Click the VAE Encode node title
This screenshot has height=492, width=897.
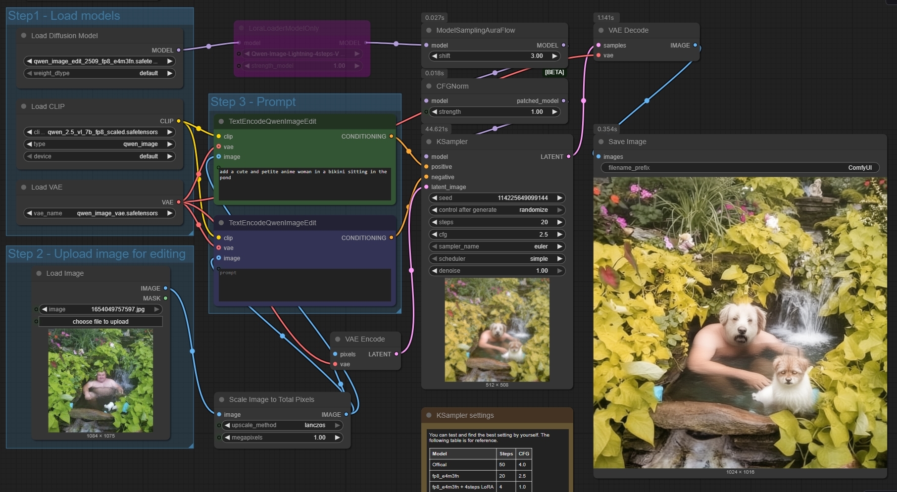(x=365, y=339)
